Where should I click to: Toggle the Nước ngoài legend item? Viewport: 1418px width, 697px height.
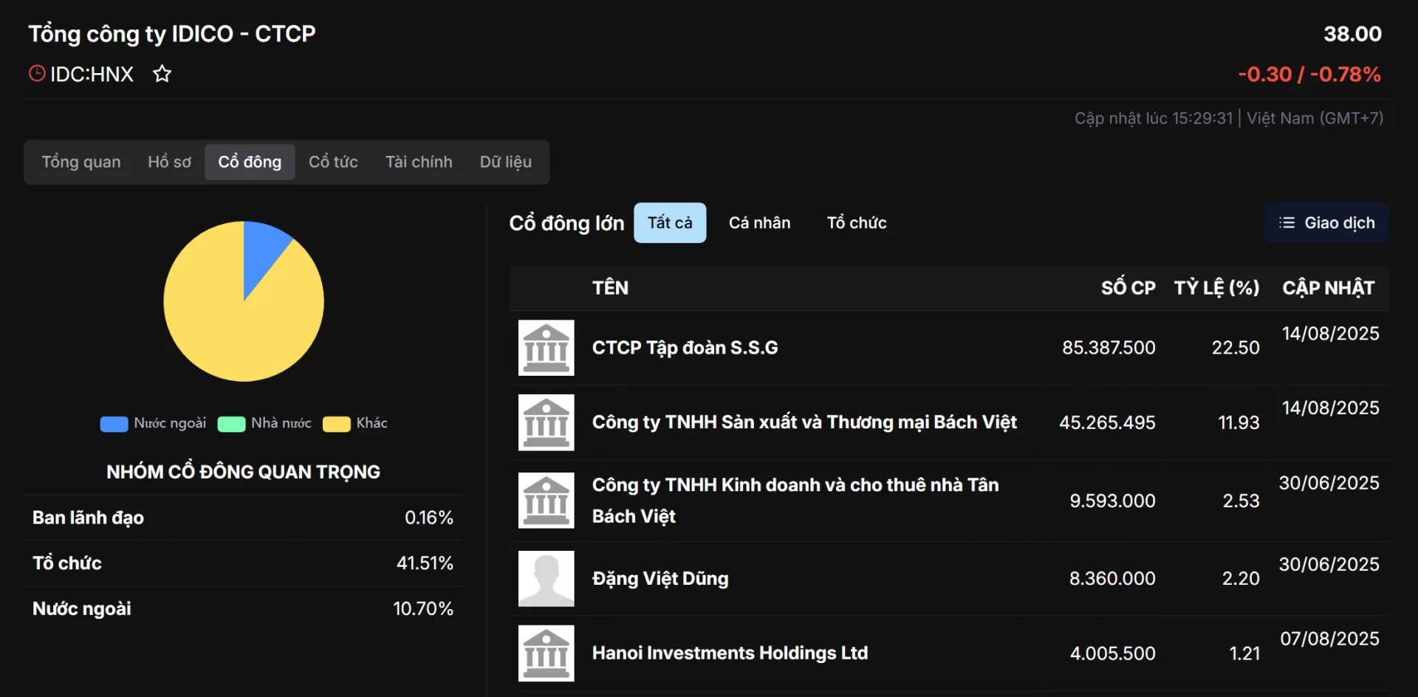coord(154,424)
